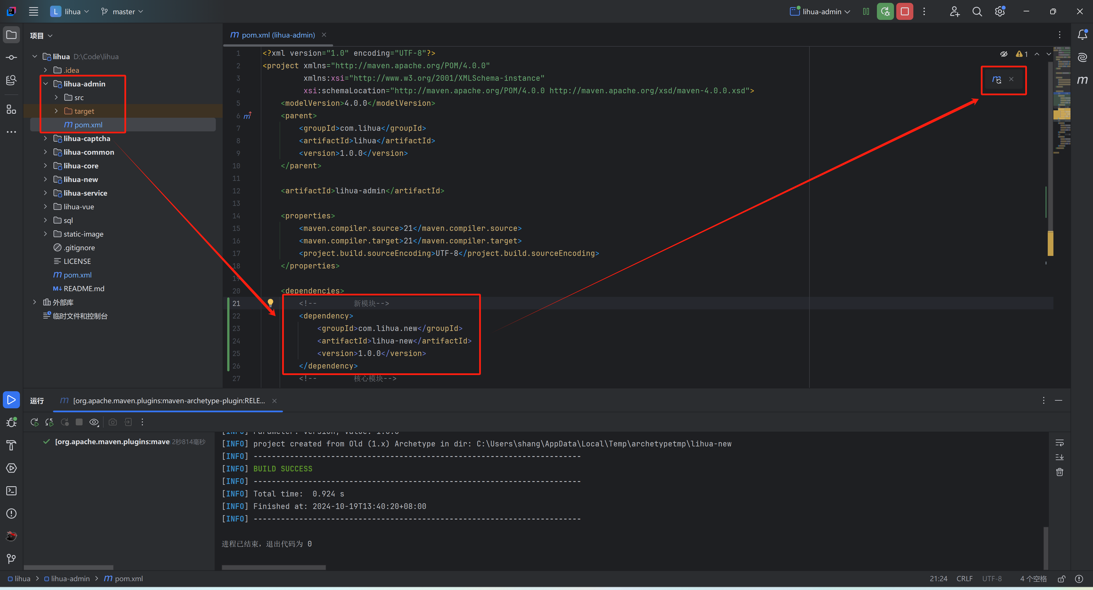This screenshot has width=1093, height=590.
Task: Toggle the eye visibility icon in Run toolbar
Action: tap(94, 422)
